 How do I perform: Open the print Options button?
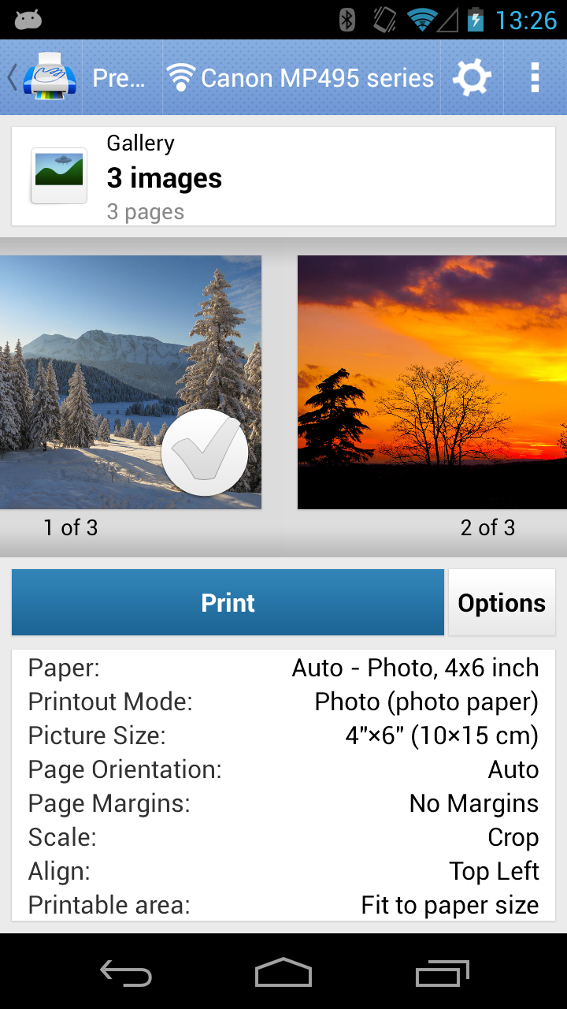[x=502, y=603]
